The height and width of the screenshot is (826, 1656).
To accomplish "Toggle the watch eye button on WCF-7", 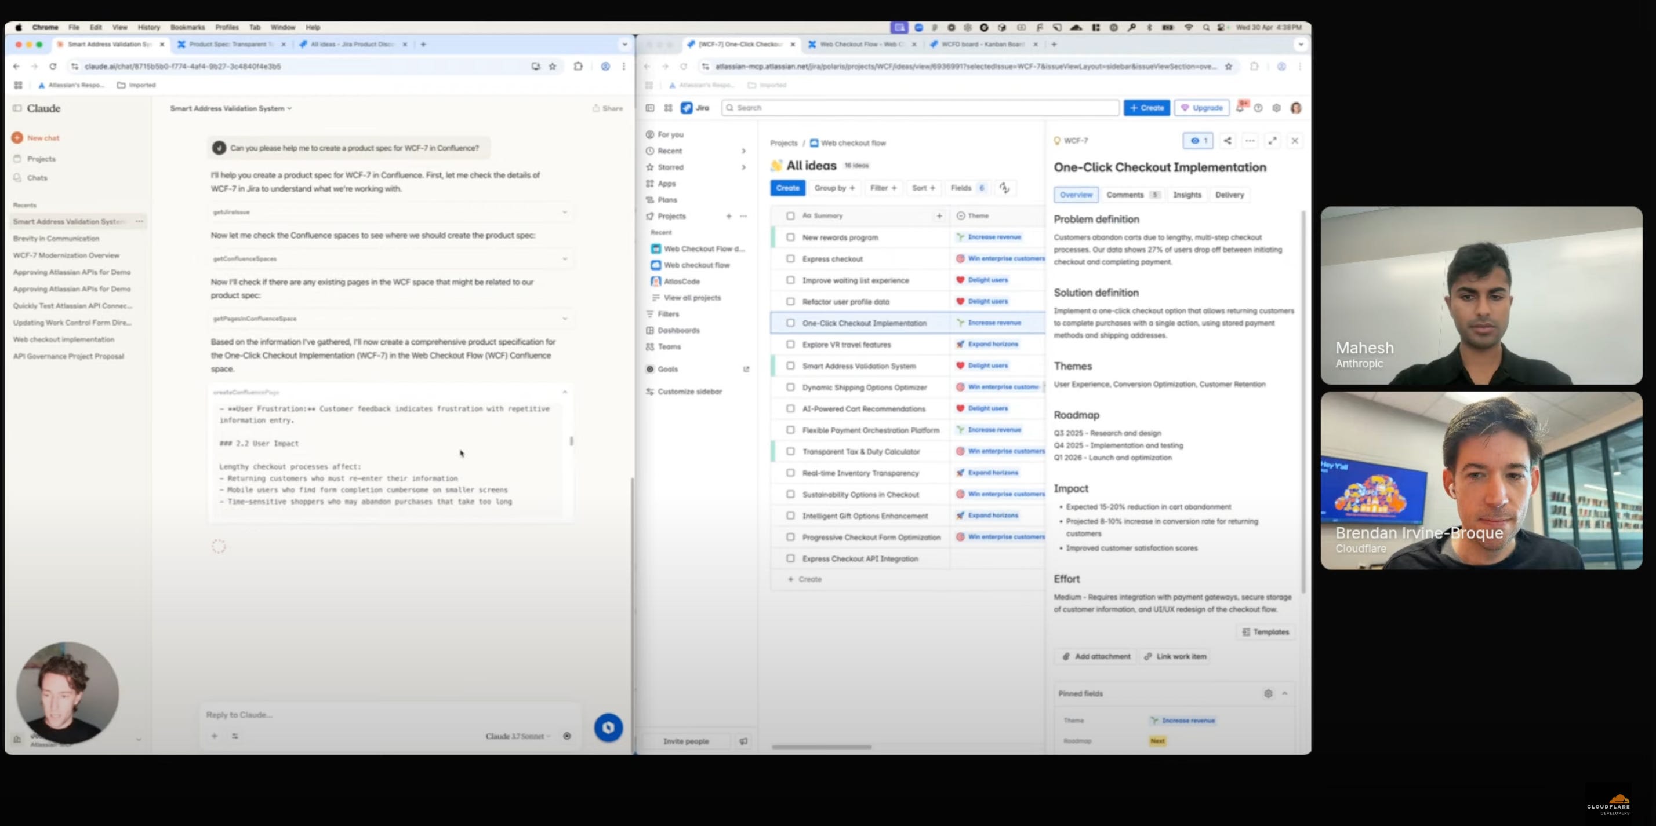I will coord(1199,141).
